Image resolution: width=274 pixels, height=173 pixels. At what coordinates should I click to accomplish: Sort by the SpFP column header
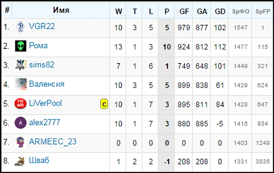(x=263, y=11)
